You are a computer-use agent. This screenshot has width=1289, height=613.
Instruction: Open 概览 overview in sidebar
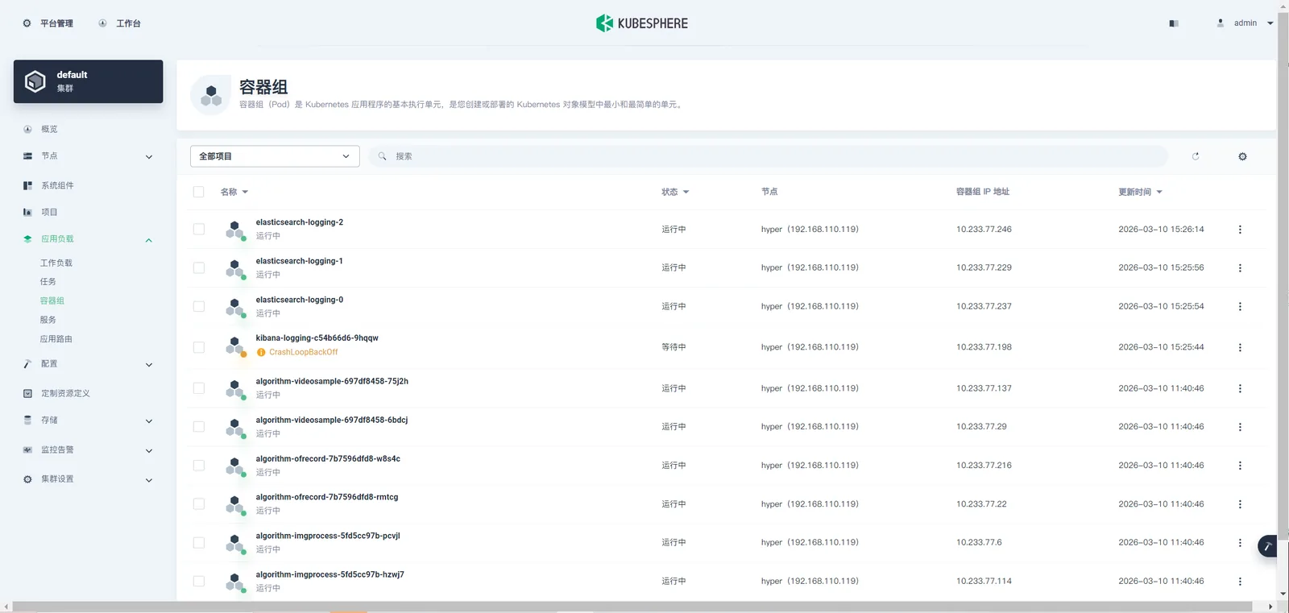(x=49, y=129)
